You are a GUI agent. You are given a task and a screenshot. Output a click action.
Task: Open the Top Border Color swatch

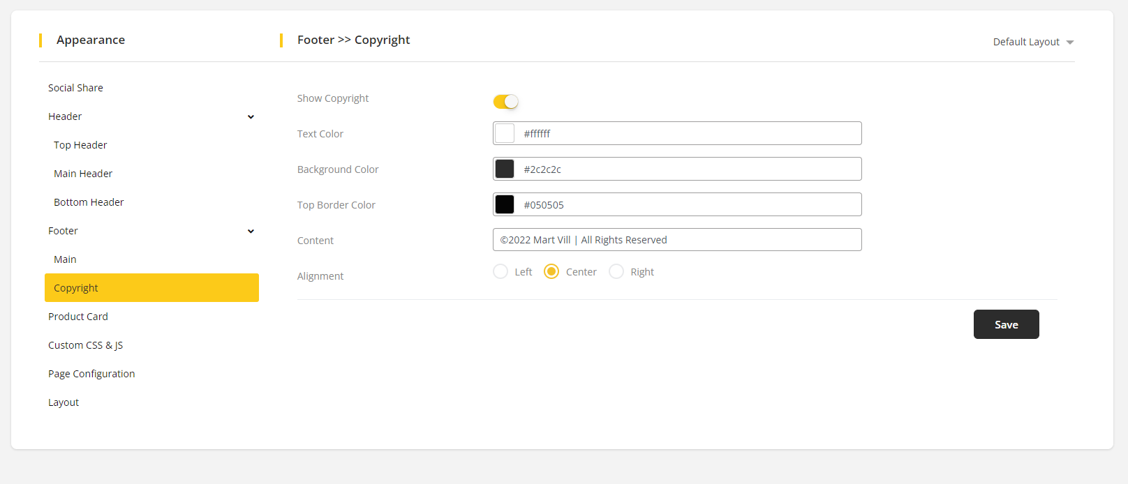tap(505, 204)
